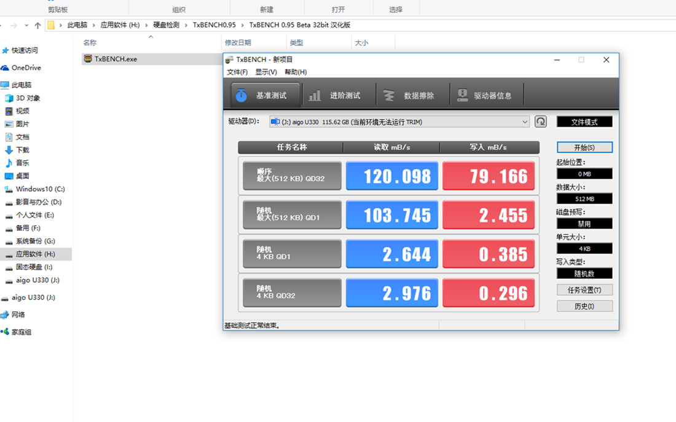676x422 pixels.
Task: Click the 120.098 sequential read result
Action: (392, 176)
